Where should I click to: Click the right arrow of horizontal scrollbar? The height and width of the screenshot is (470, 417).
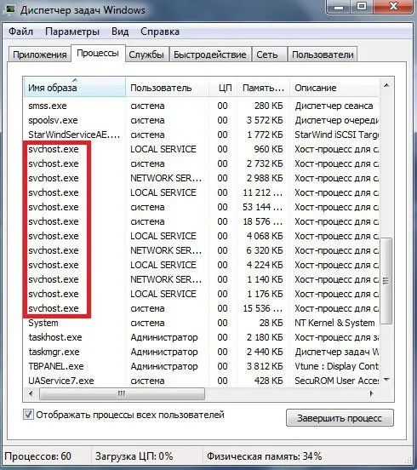coord(372,393)
